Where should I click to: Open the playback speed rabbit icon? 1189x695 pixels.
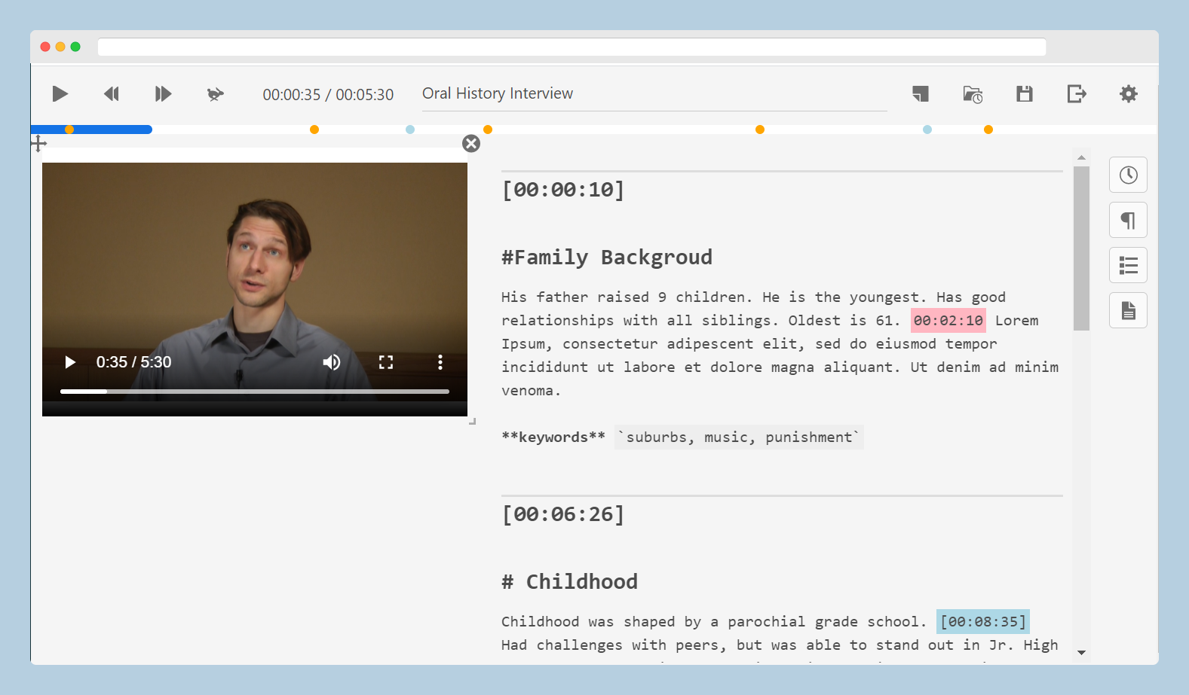coord(216,94)
